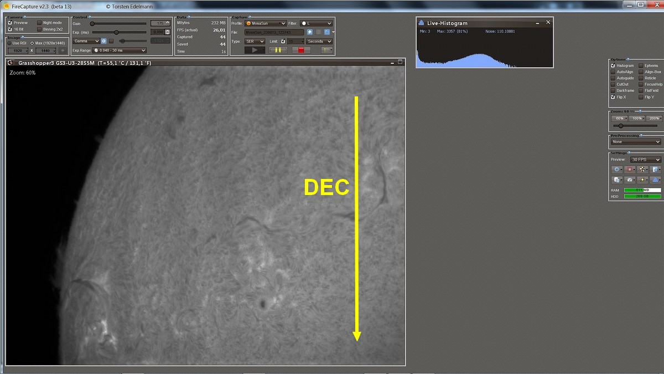Screen dimensions: 664x374
Task: Open the Gamma control dropdown
Action: coord(86,41)
